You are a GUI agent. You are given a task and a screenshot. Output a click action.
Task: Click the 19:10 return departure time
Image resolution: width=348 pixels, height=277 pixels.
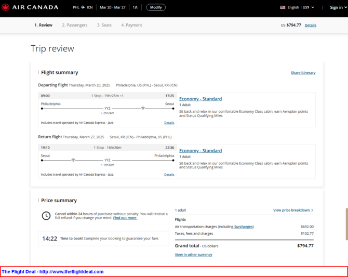45,148
